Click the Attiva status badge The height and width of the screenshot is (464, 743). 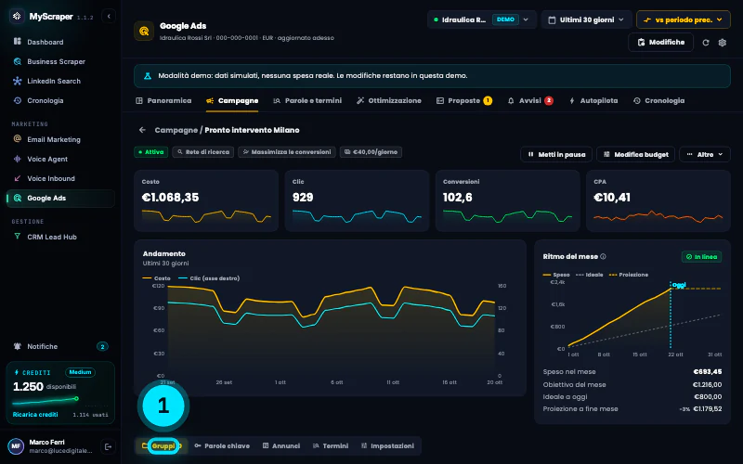pos(151,152)
